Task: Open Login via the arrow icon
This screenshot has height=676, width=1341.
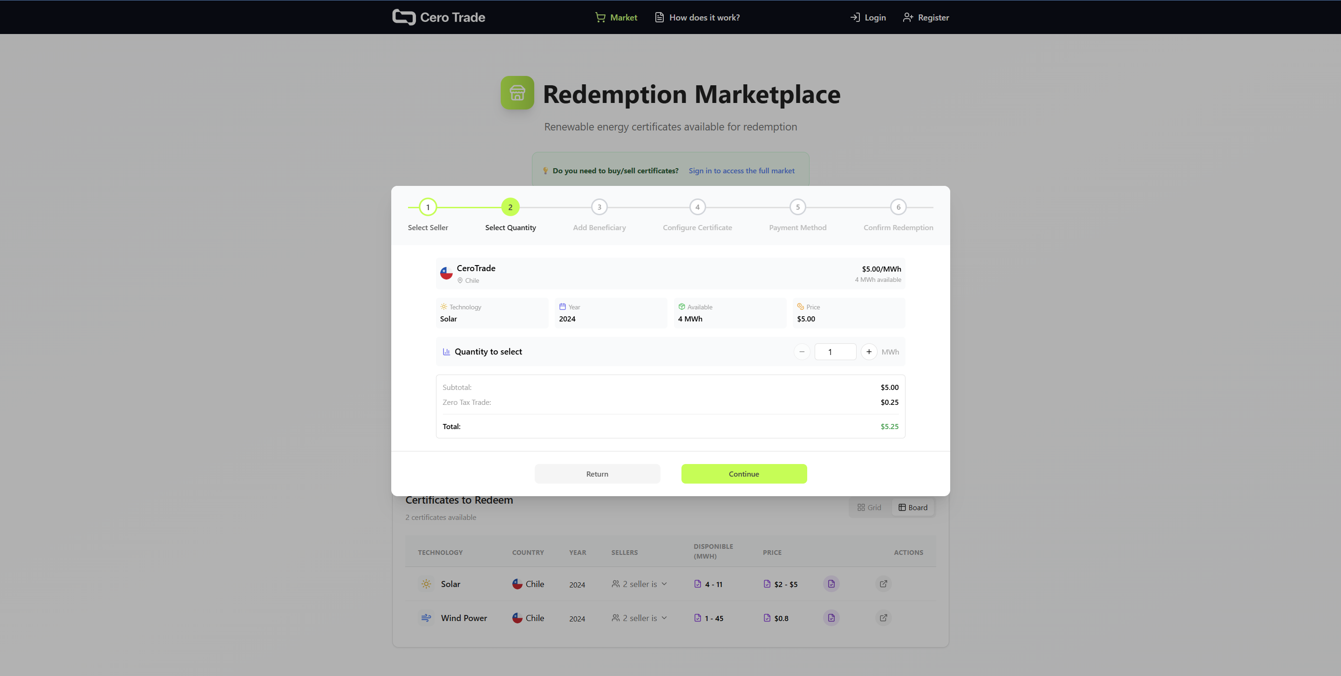Action: 855,17
